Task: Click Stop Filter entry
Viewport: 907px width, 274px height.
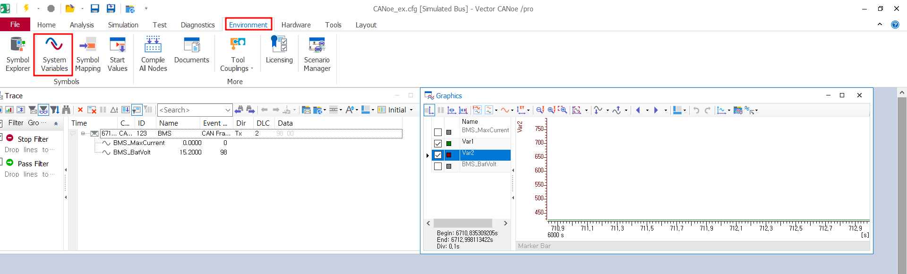Action: (33, 139)
